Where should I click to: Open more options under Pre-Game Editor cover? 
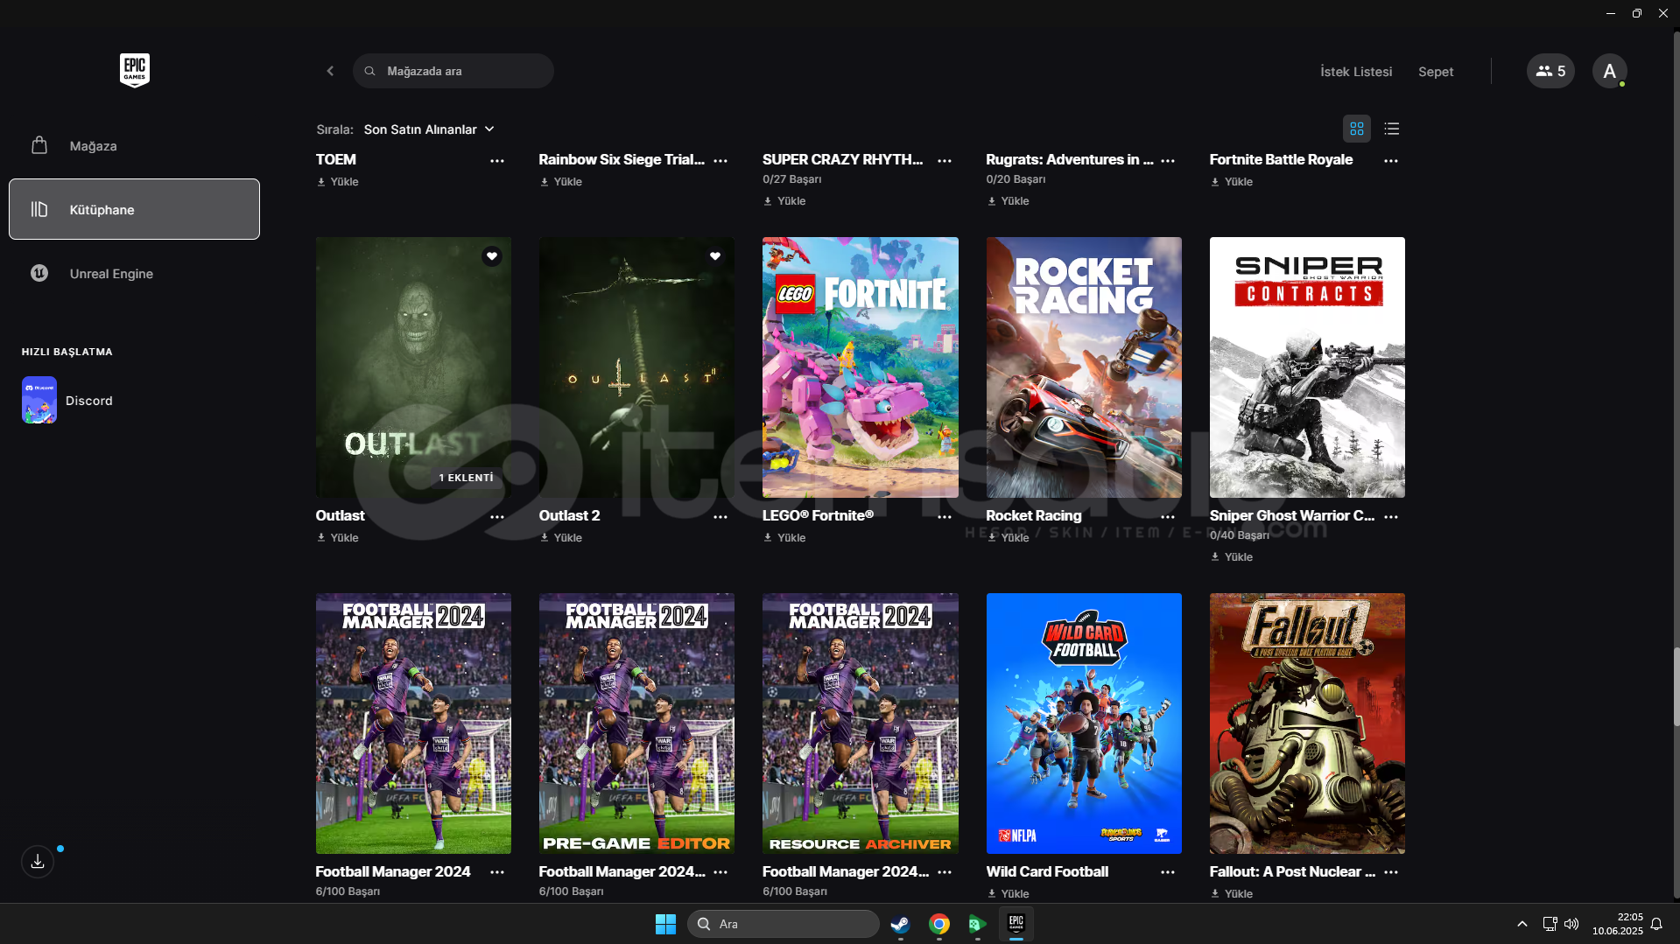point(721,872)
